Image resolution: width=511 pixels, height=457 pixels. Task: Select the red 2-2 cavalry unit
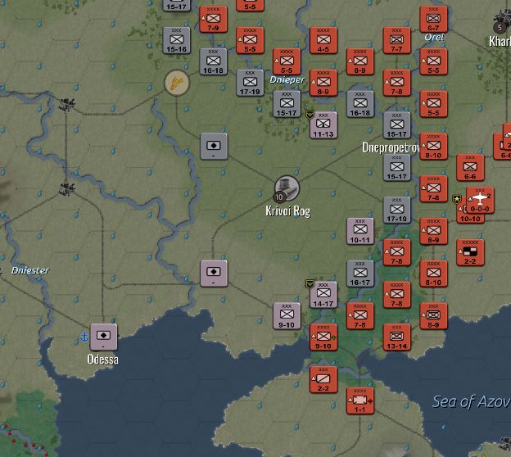click(323, 379)
